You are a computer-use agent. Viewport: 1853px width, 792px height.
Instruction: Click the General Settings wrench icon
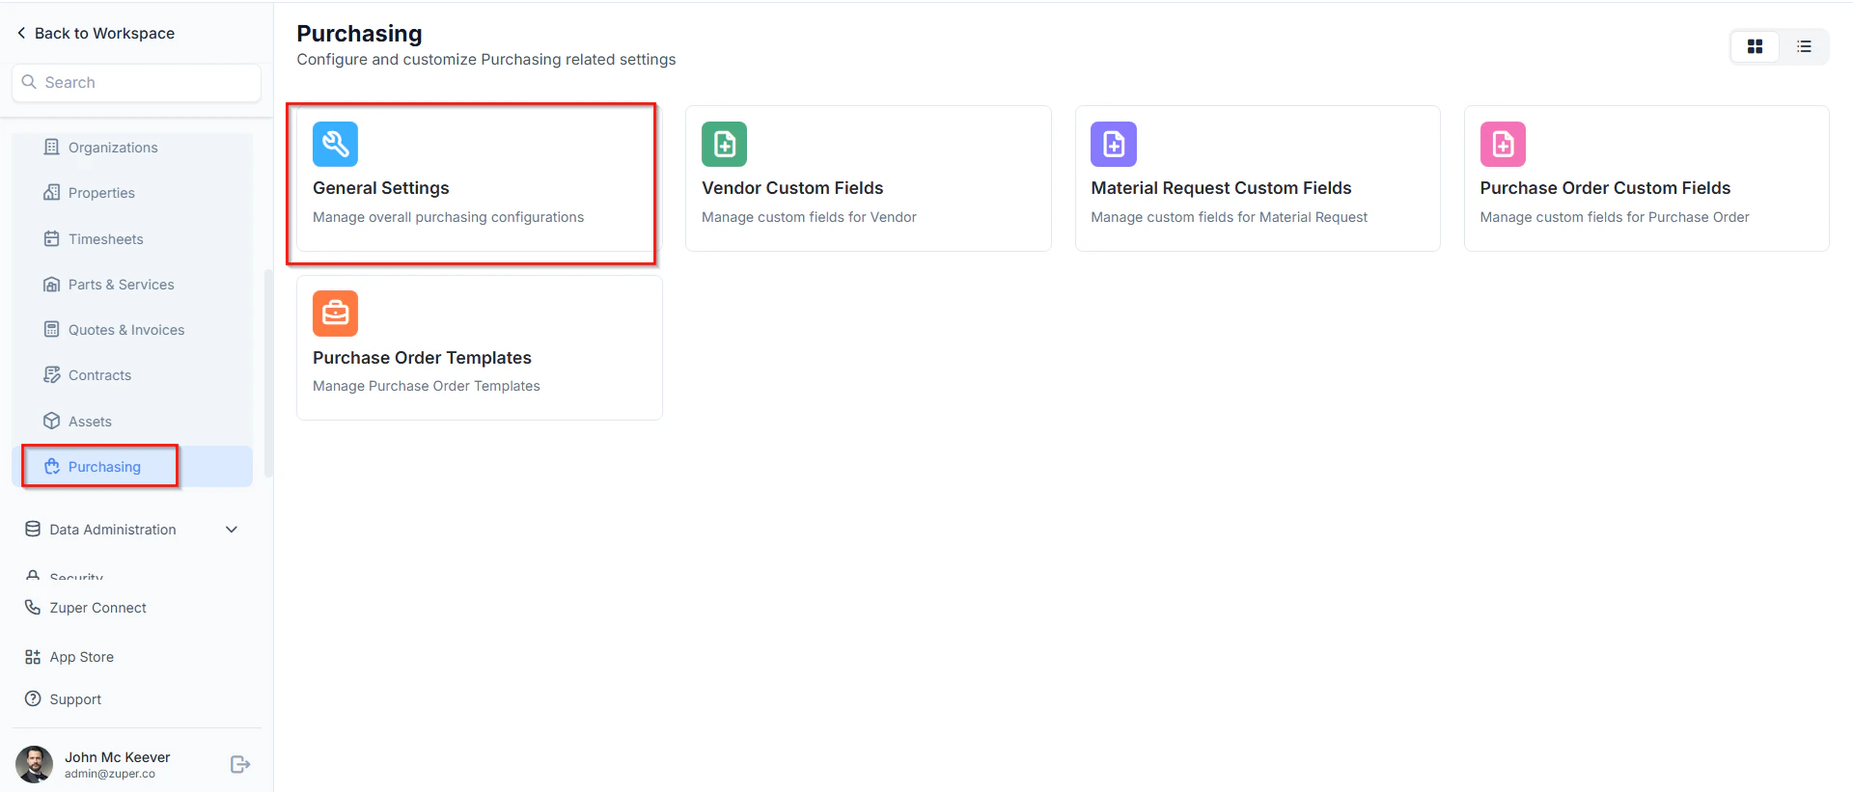[335, 145]
